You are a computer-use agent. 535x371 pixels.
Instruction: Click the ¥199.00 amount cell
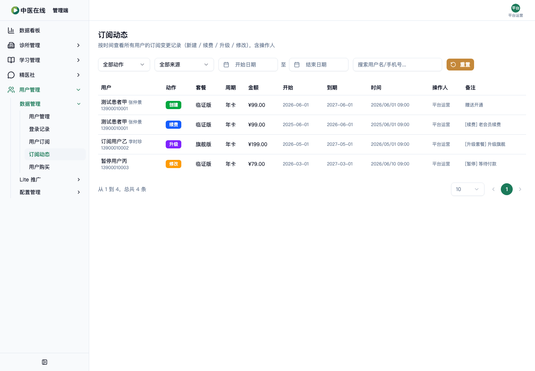[x=258, y=144]
